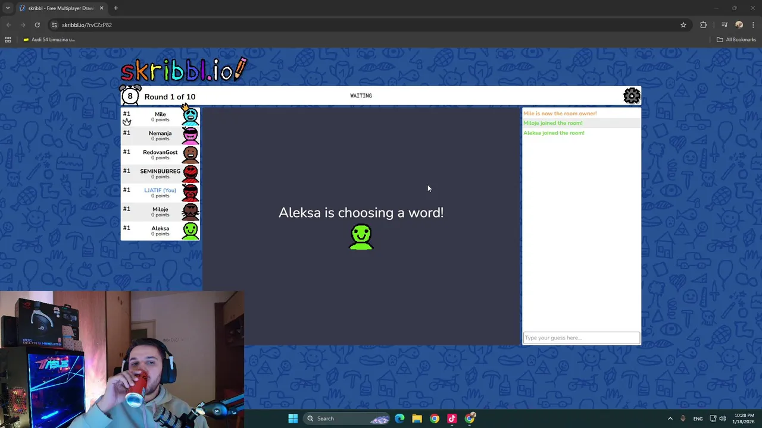Screen dimensions: 762x428
Task: Click the room owner crown icon
Action: (127, 121)
